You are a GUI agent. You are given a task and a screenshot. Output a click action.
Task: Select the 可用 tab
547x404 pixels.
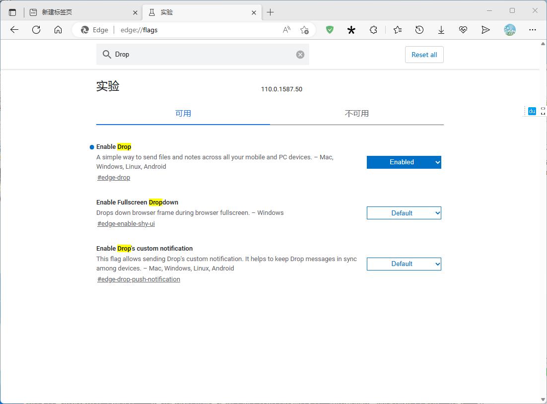[x=183, y=113]
